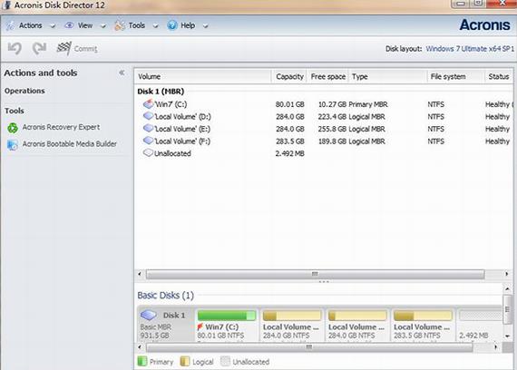The height and width of the screenshot is (370, 517).
Task: Click the Tools section heading in sidebar
Action: click(x=15, y=111)
